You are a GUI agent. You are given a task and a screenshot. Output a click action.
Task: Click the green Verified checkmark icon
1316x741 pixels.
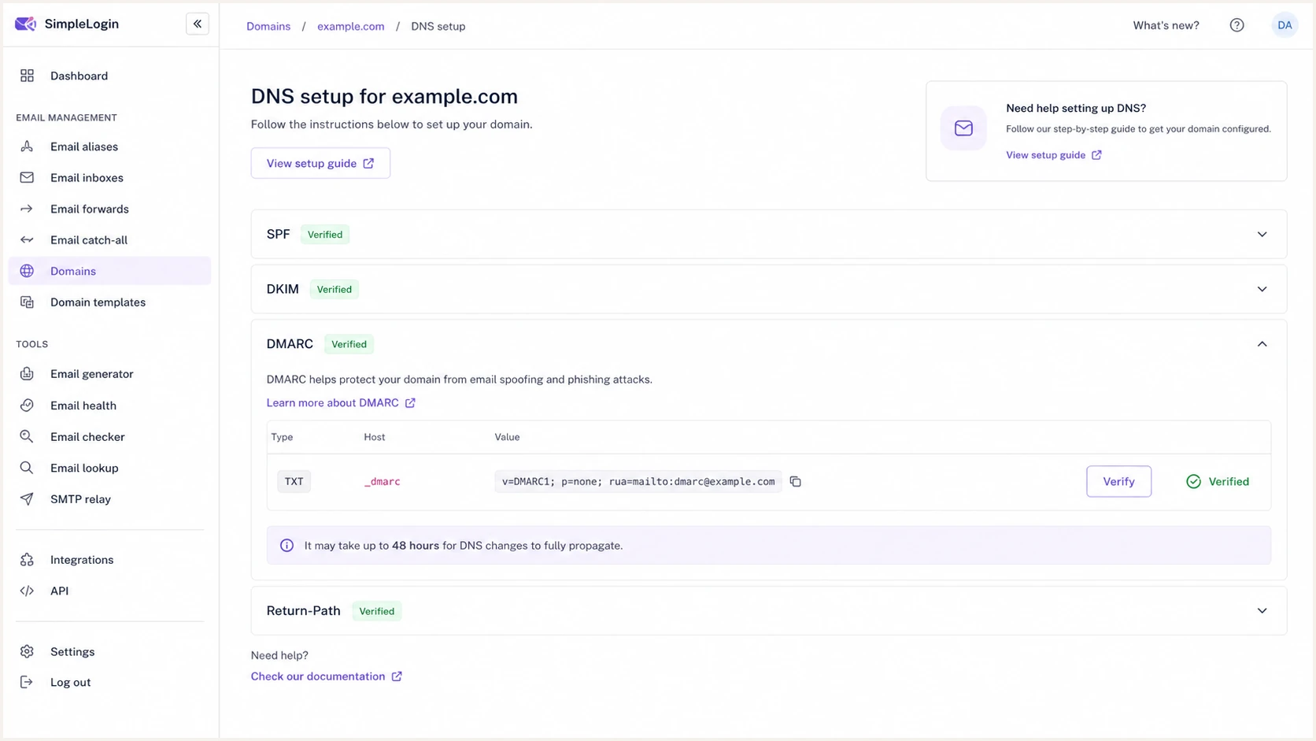point(1193,481)
